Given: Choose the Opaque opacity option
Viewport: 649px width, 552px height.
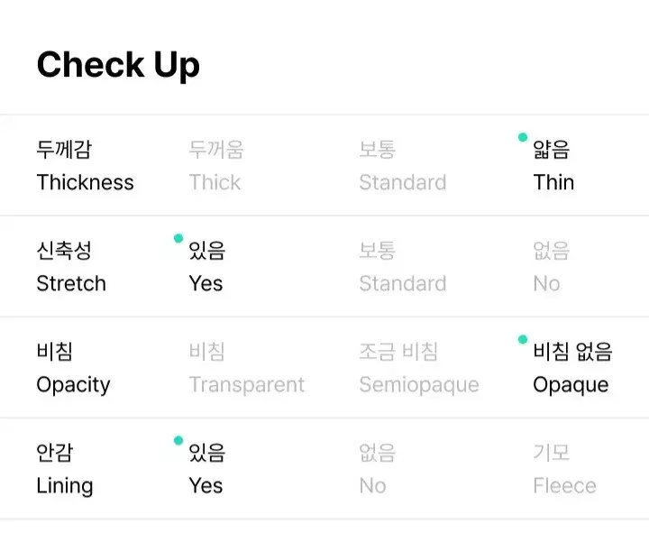Looking at the screenshot, I should pyautogui.click(x=571, y=368).
